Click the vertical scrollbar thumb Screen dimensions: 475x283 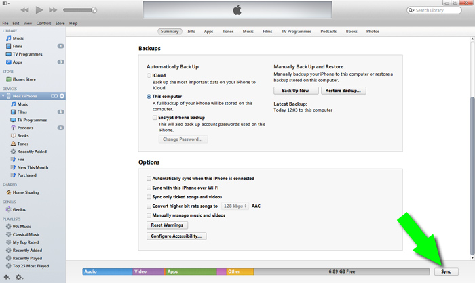(472, 175)
